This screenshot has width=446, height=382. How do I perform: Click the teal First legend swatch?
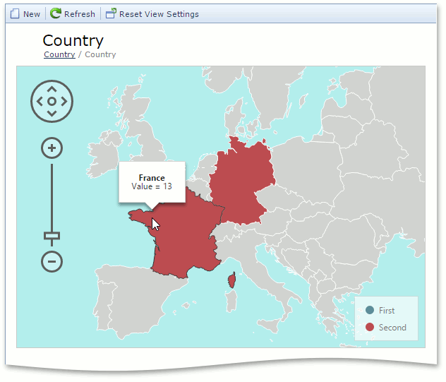click(x=369, y=311)
